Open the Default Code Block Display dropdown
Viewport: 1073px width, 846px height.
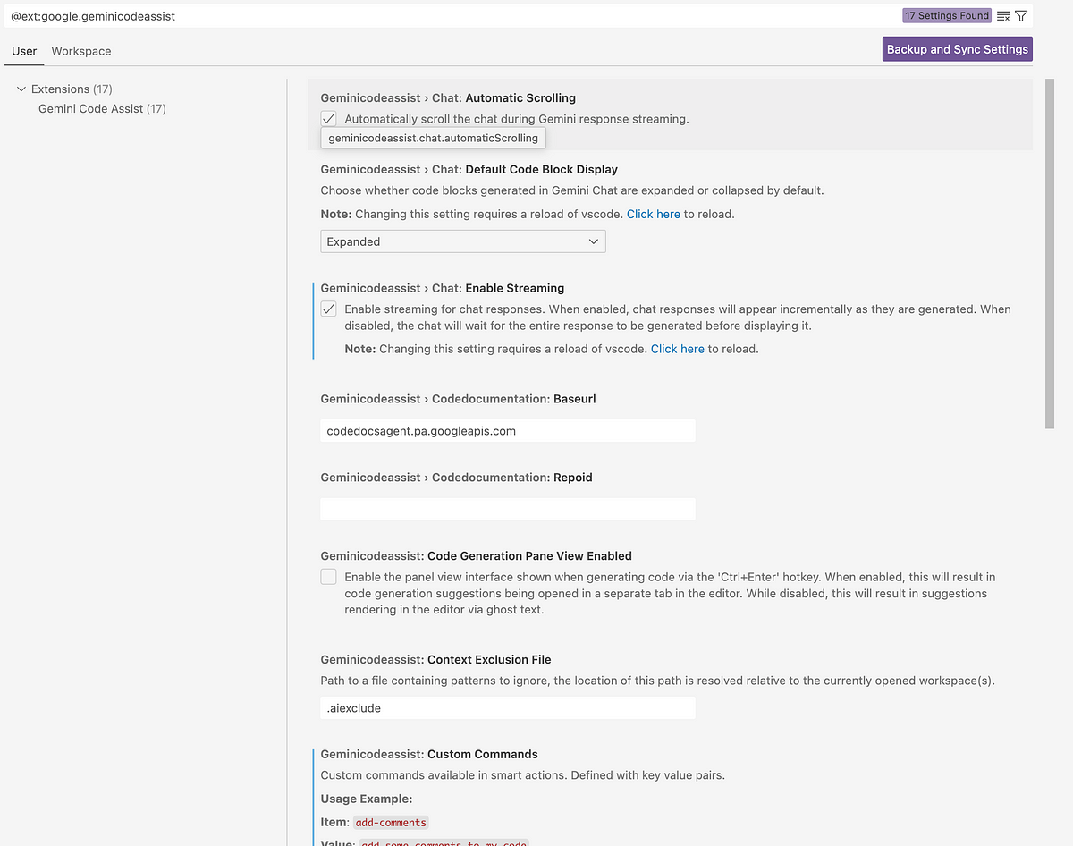[x=463, y=241]
